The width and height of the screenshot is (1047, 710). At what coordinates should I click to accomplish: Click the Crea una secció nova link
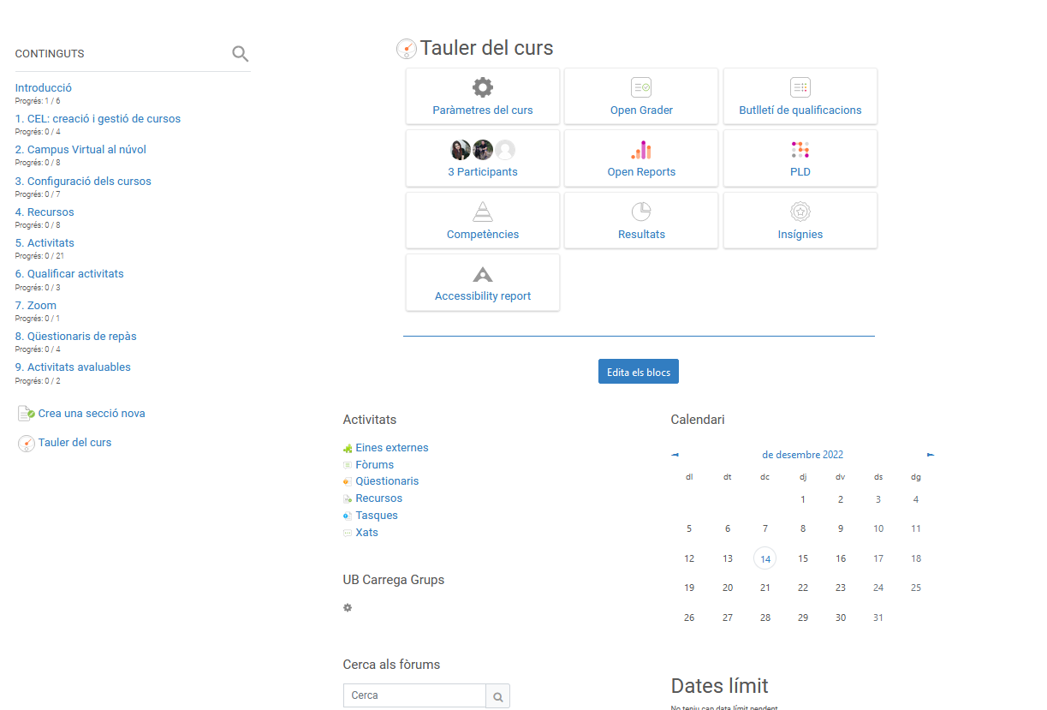tap(92, 414)
